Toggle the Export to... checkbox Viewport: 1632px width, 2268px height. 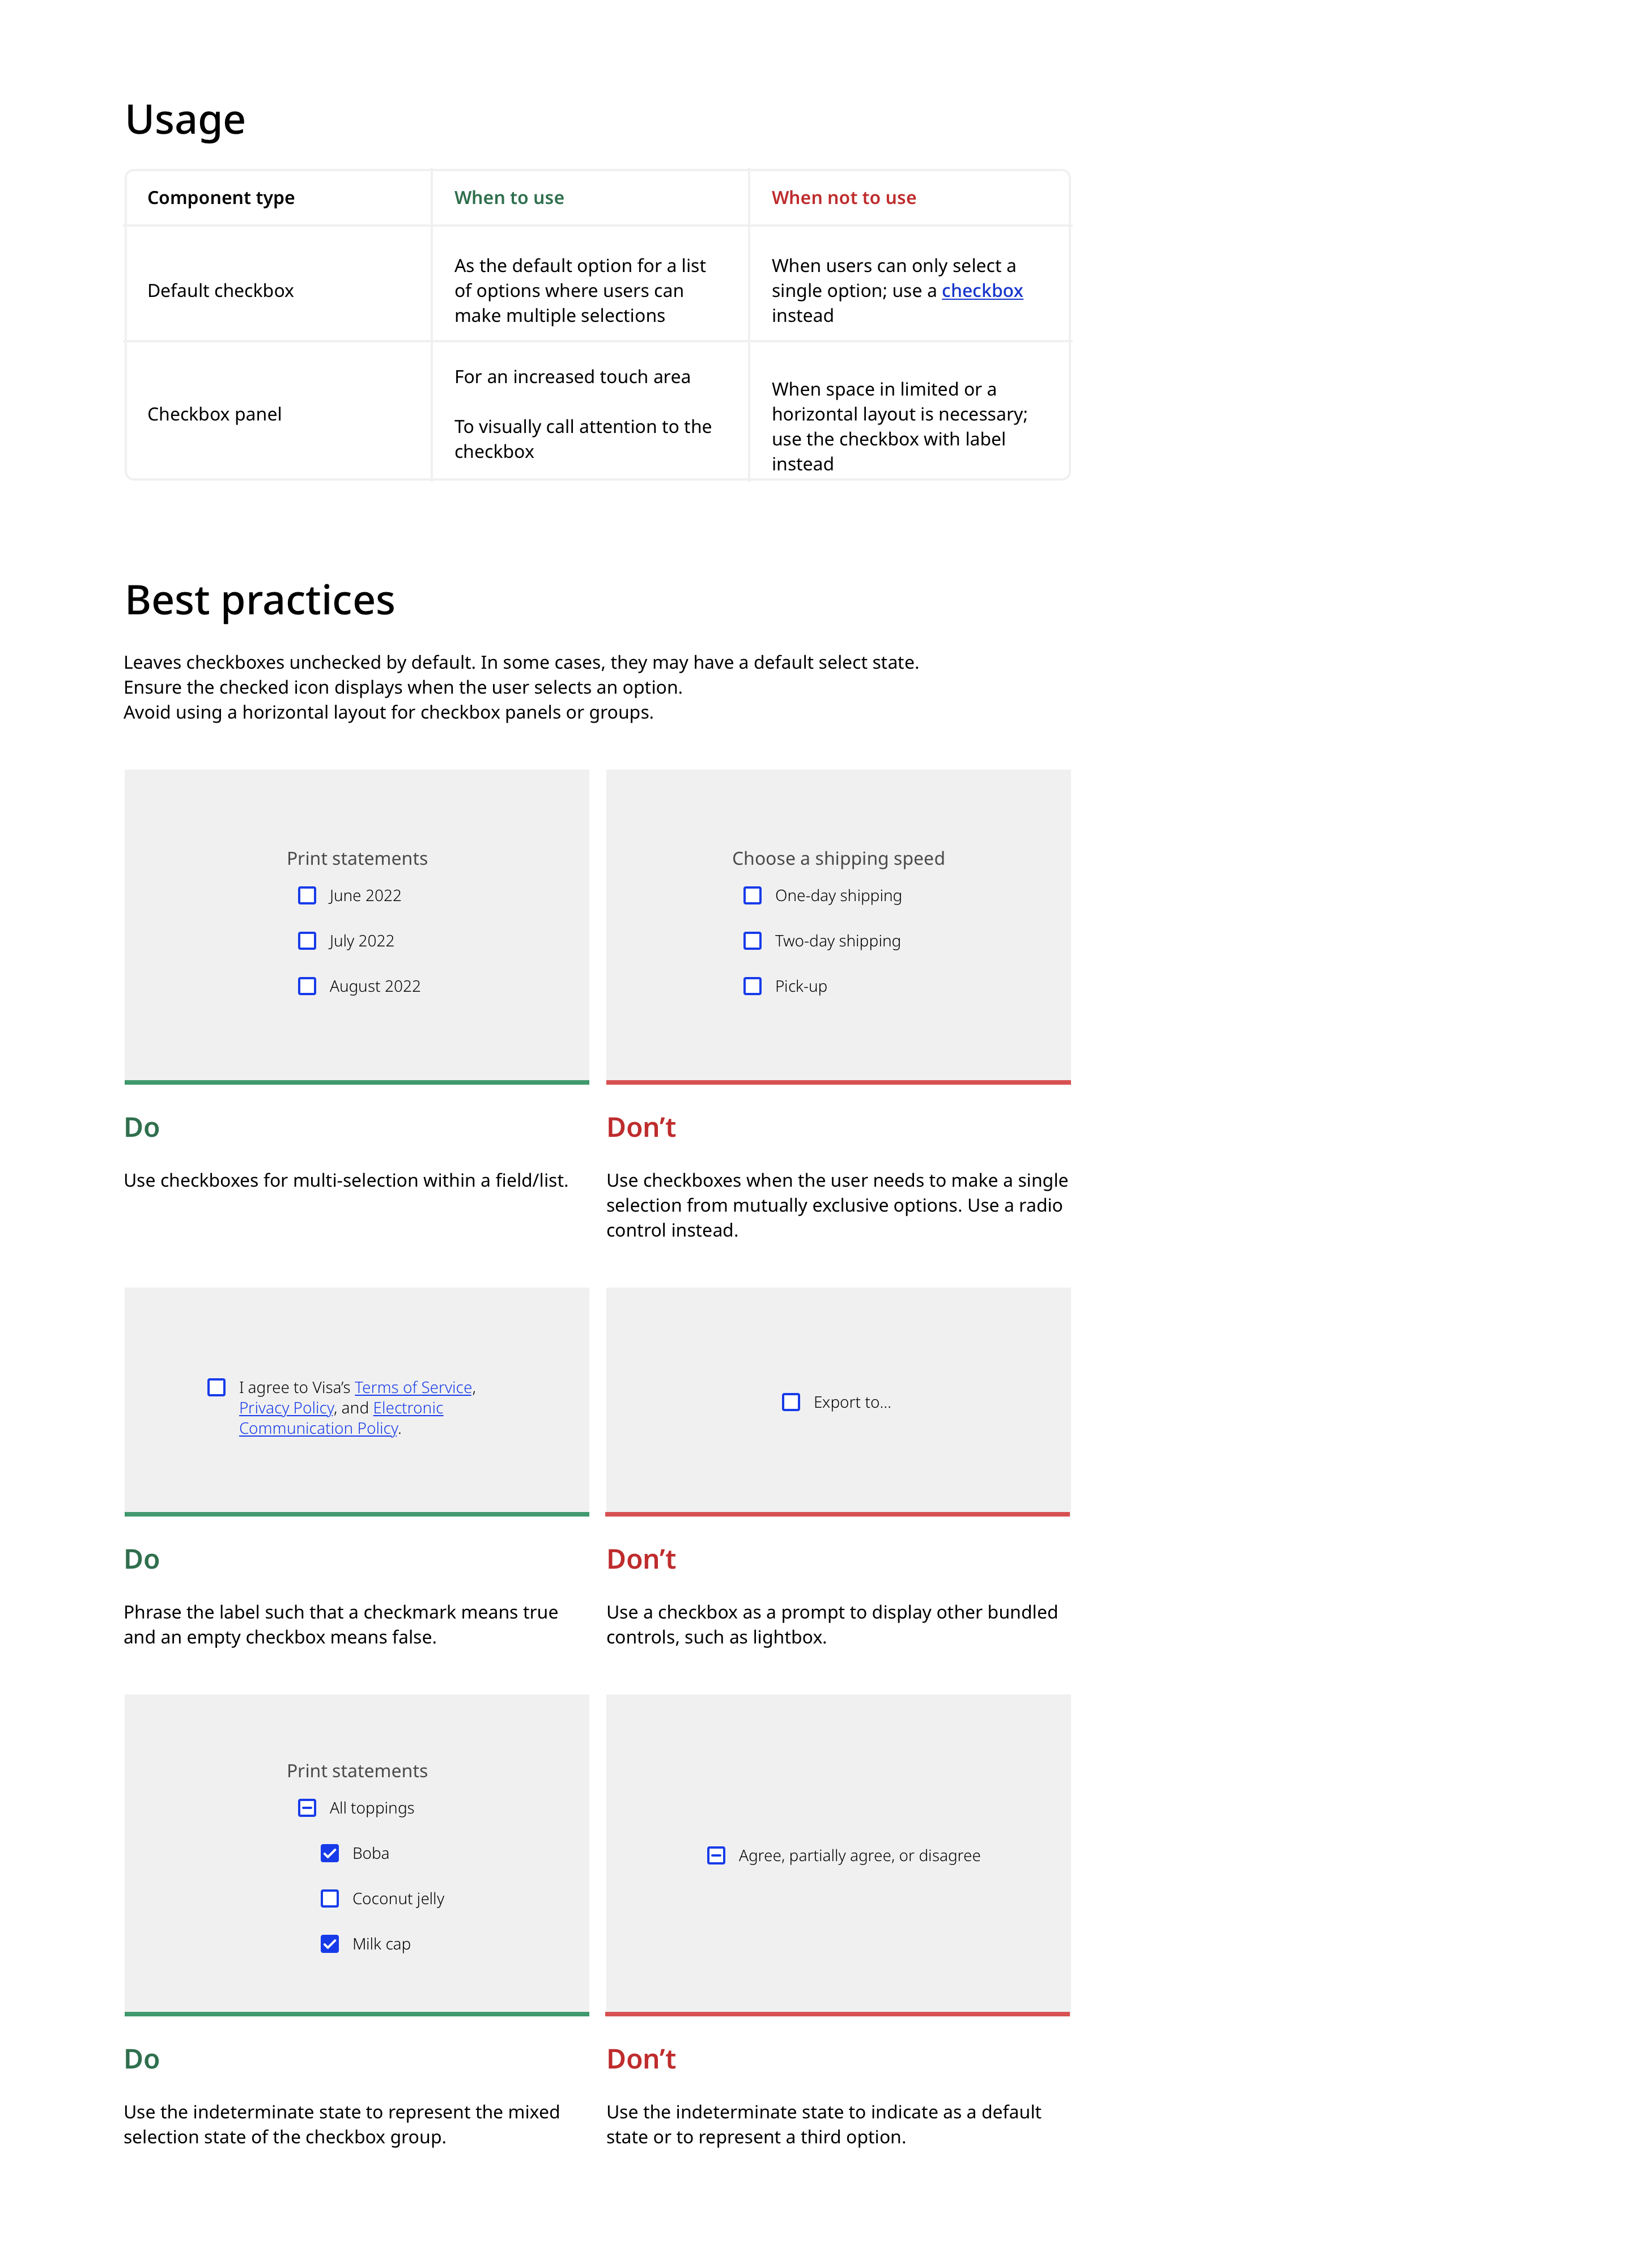tap(791, 1402)
